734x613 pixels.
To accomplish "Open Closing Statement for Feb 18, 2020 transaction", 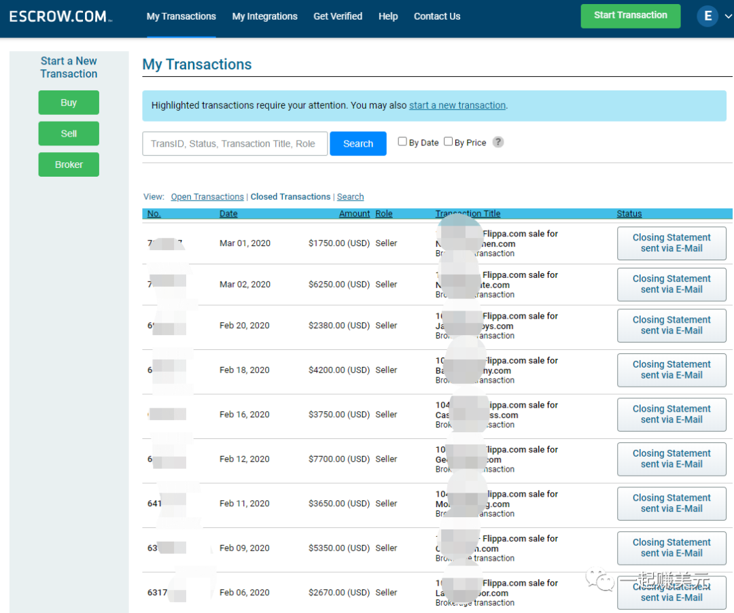I will coord(671,370).
